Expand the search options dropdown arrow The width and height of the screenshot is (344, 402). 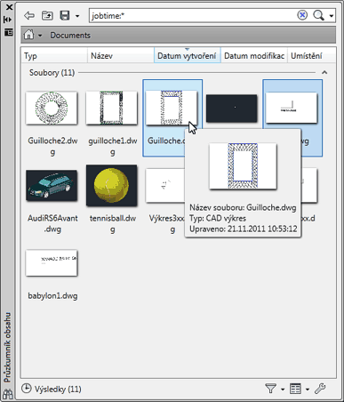[332, 16]
